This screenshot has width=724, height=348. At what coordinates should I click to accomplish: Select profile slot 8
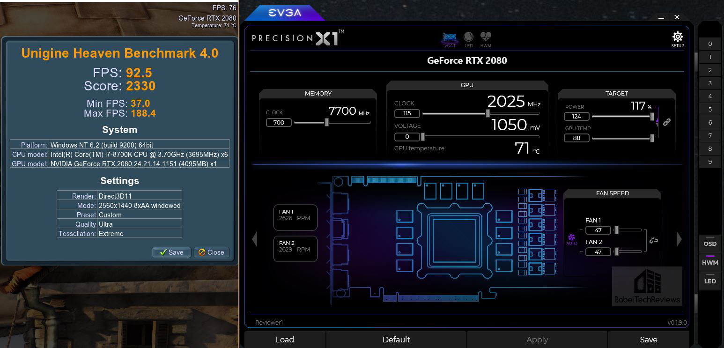(x=710, y=148)
